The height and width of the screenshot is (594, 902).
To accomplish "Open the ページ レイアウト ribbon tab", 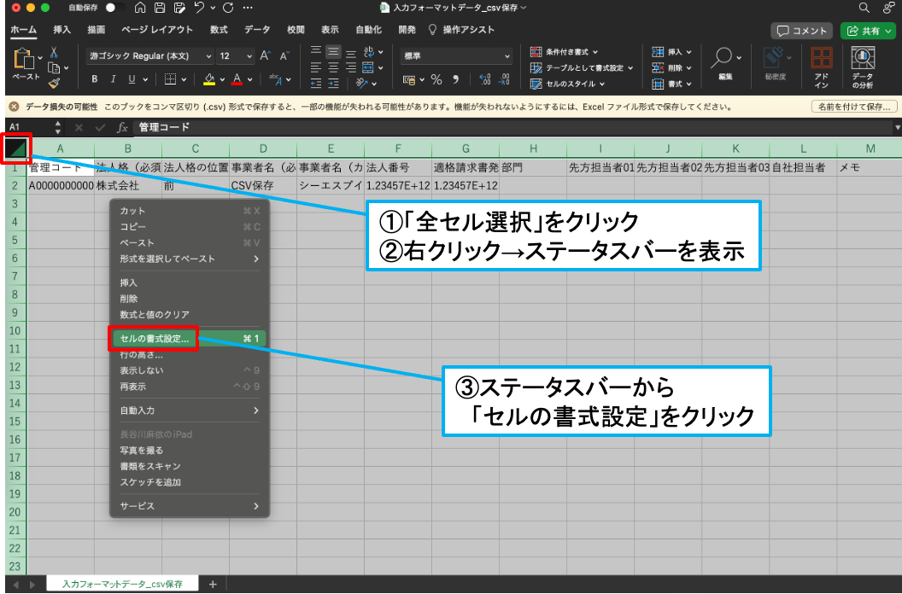I will pos(157,29).
